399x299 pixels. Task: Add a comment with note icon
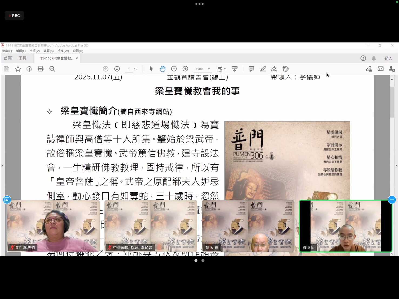click(251, 69)
